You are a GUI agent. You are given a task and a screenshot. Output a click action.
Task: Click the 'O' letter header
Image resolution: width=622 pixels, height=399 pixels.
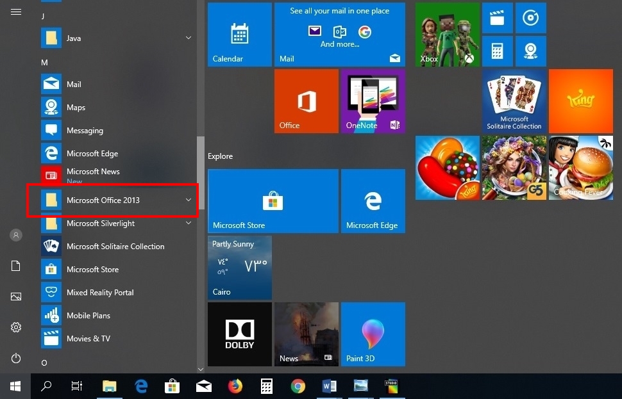(44, 362)
